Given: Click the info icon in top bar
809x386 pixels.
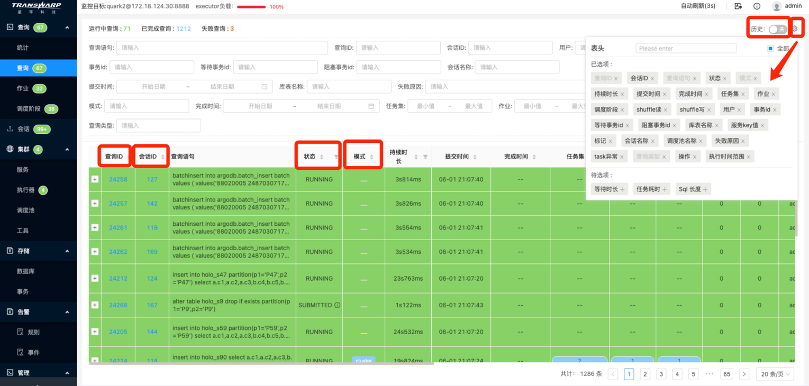Looking at the screenshot, I should [x=757, y=6].
